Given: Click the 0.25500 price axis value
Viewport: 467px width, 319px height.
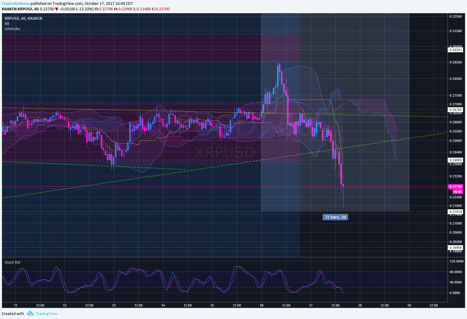Looking at the screenshot, I should click(x=455, y=132).
